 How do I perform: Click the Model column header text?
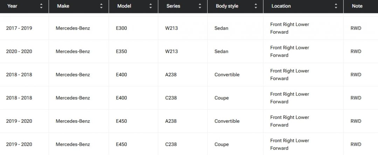point(124,6)
